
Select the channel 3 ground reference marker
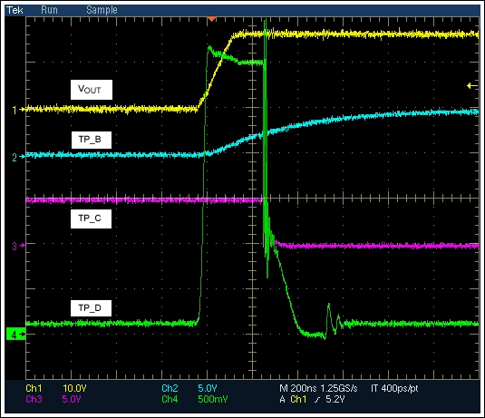[x=17, y=246]
